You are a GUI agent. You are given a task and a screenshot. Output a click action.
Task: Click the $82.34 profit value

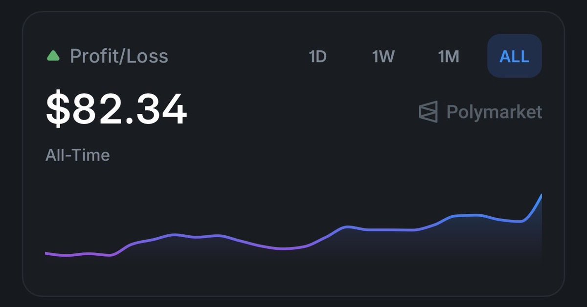click(x=116, y=110)
